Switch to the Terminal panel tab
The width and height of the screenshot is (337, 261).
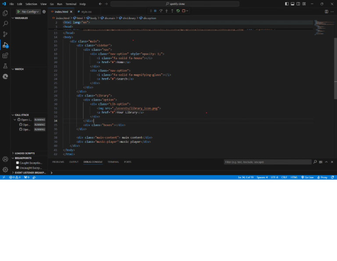tap(113, 162)
